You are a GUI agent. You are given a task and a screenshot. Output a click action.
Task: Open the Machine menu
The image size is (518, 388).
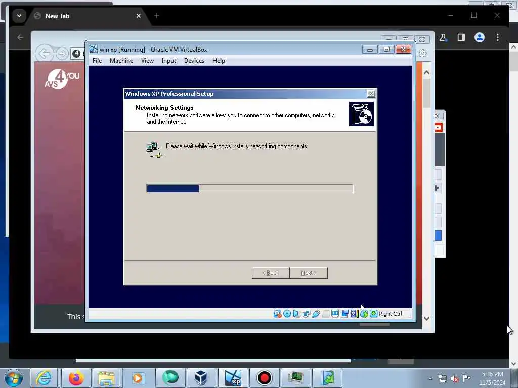point(121,61)
